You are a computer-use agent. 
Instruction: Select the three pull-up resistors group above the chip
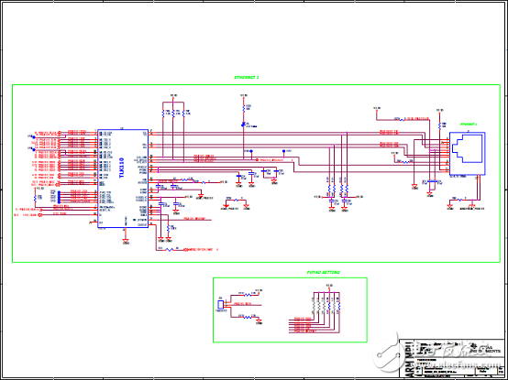pyautogui.click(x=173, y=114)
